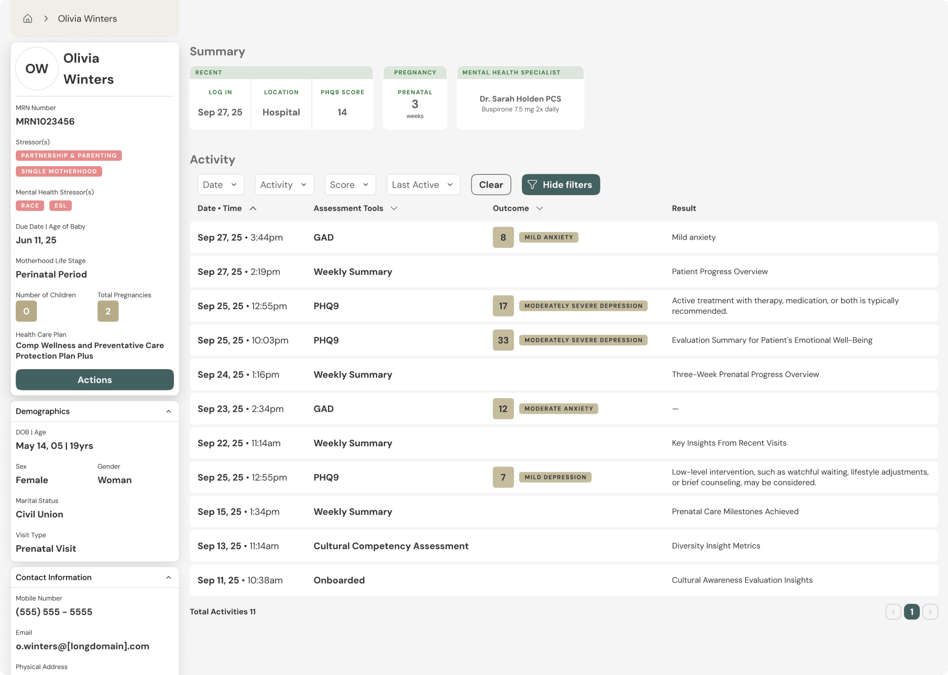Open the Last Active filter dropdown
The height and width of the screenshot is (675, 948).
pos(422,185)
